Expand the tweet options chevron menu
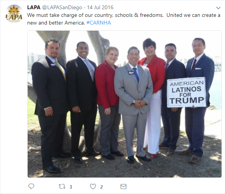This screenshot has width=225, height=194. tap(218, 8)
